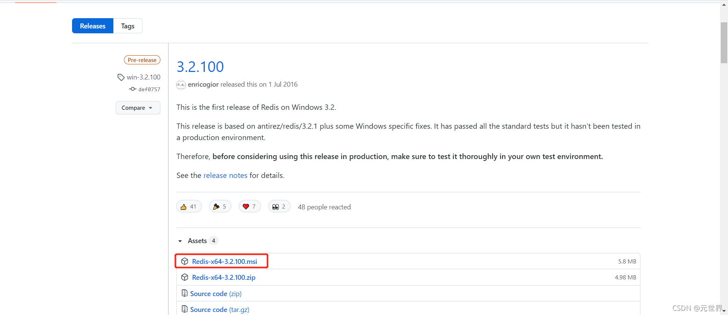
Task: Click package icon beside Redis-x64-3.2.100.zip
Action: click(185, 277)
